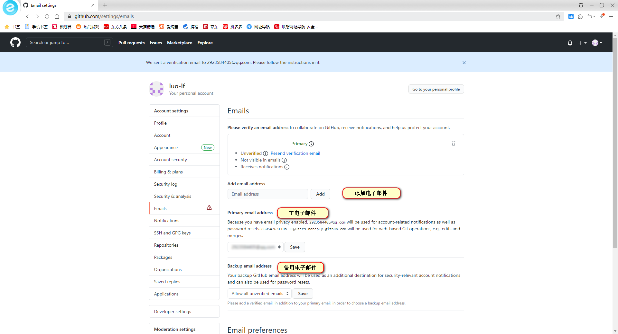The width and height of the screenshot is (618, 334).
Task: Open Explore in top nav
Action: (205, 43)
